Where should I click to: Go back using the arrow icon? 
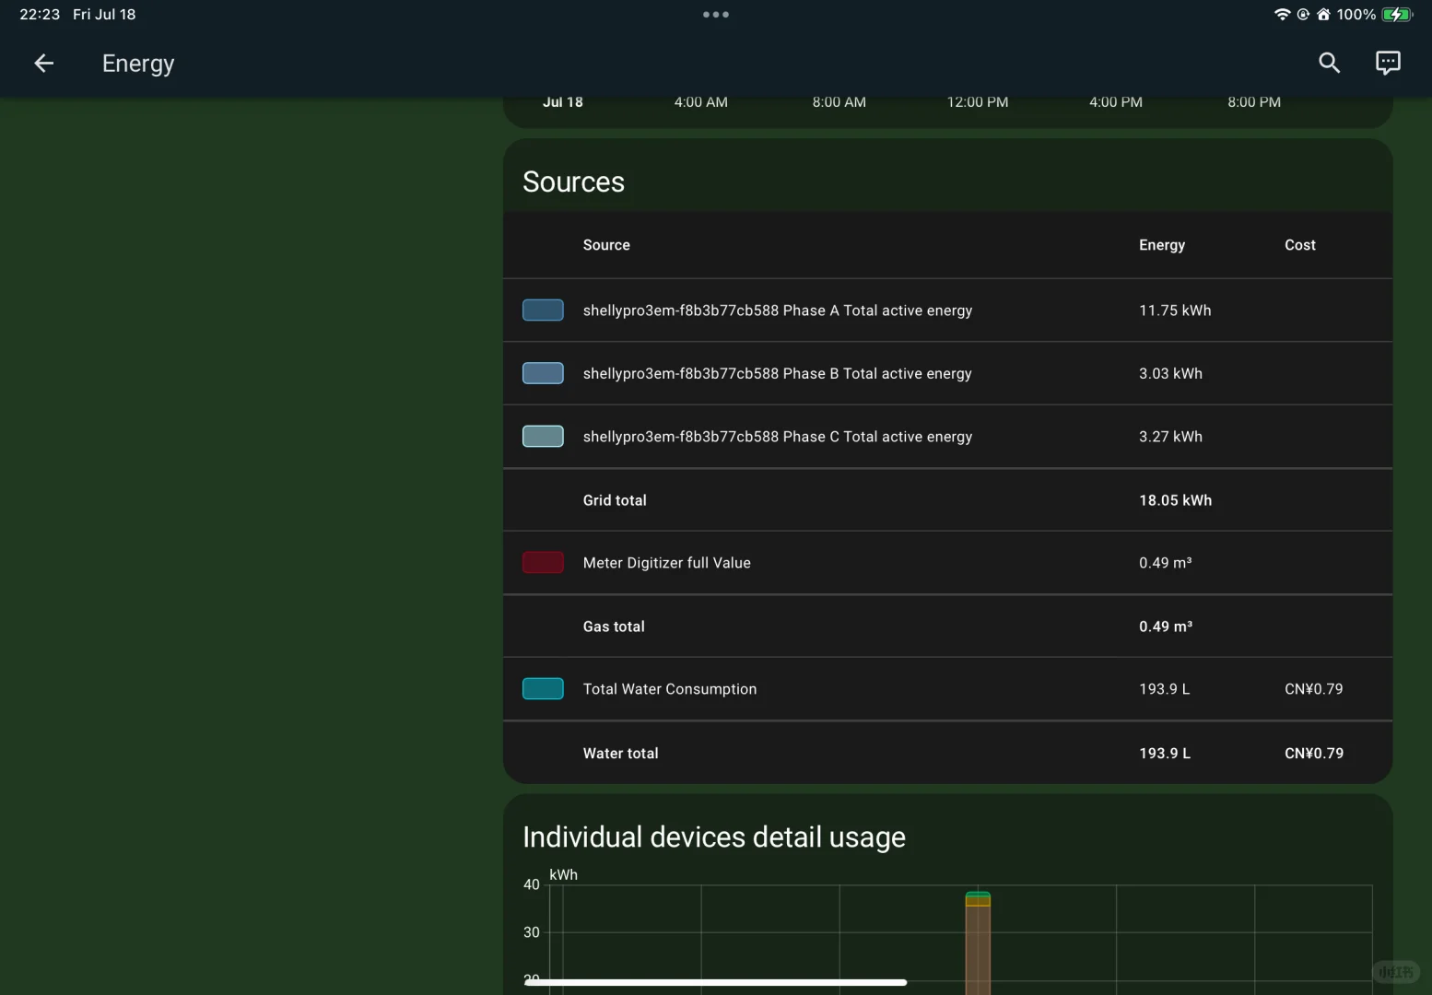click(43, 63)
